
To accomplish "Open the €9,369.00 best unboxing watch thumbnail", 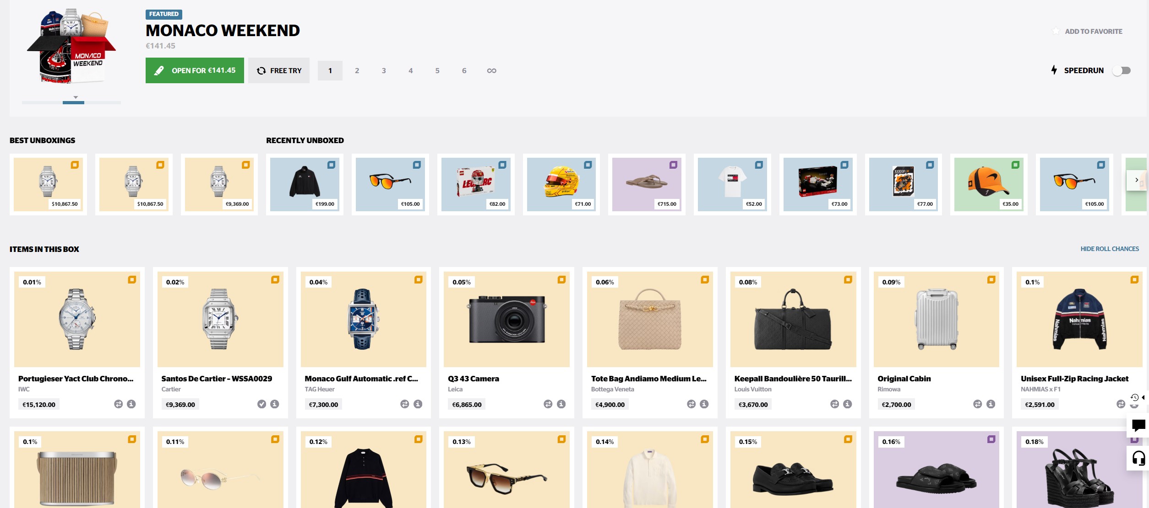I will point(219,184).
